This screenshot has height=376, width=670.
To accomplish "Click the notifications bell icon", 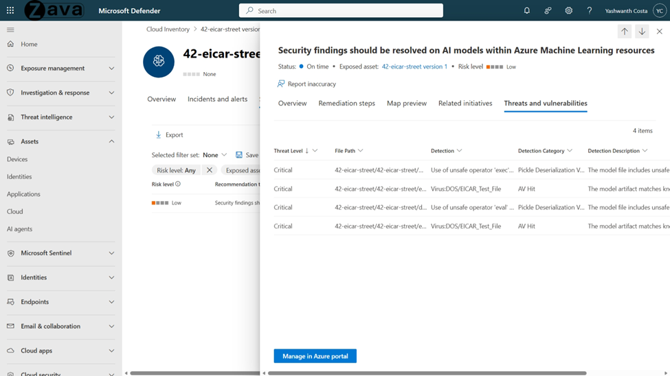I will (x=527, y=11).
